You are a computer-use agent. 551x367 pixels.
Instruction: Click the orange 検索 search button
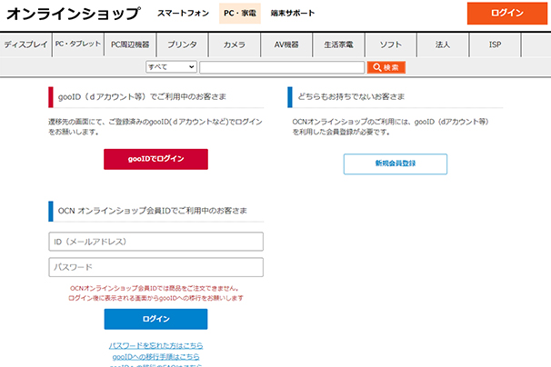pyautogui.click(x=386, y=67)
